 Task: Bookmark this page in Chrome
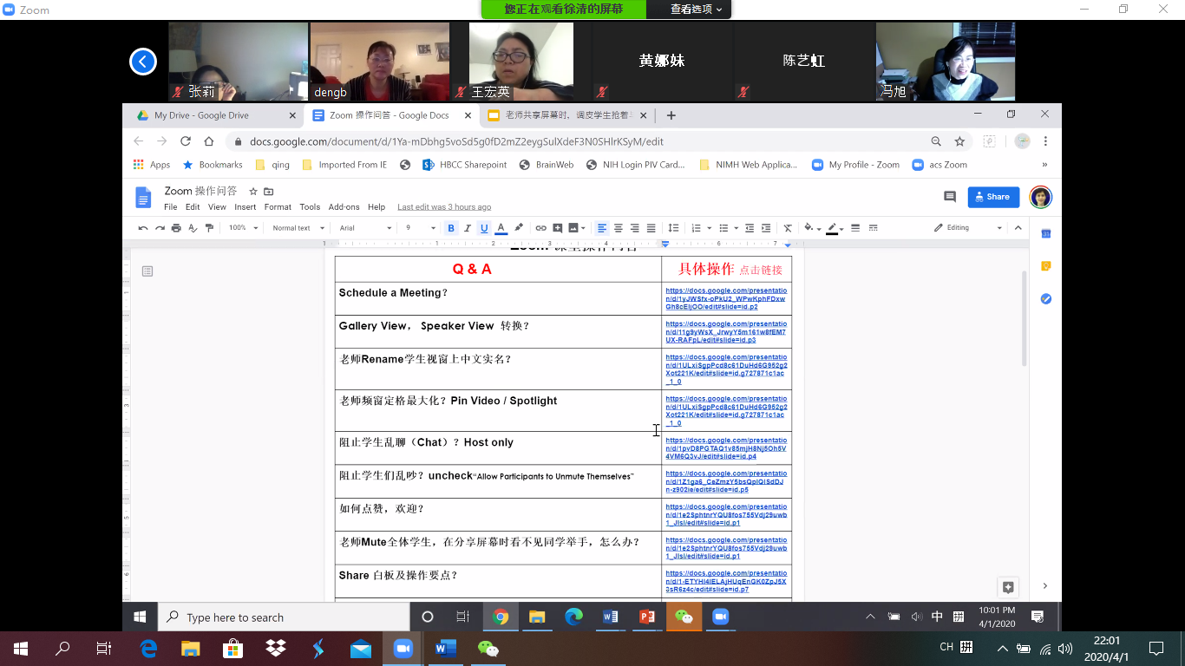pos(959,141)
